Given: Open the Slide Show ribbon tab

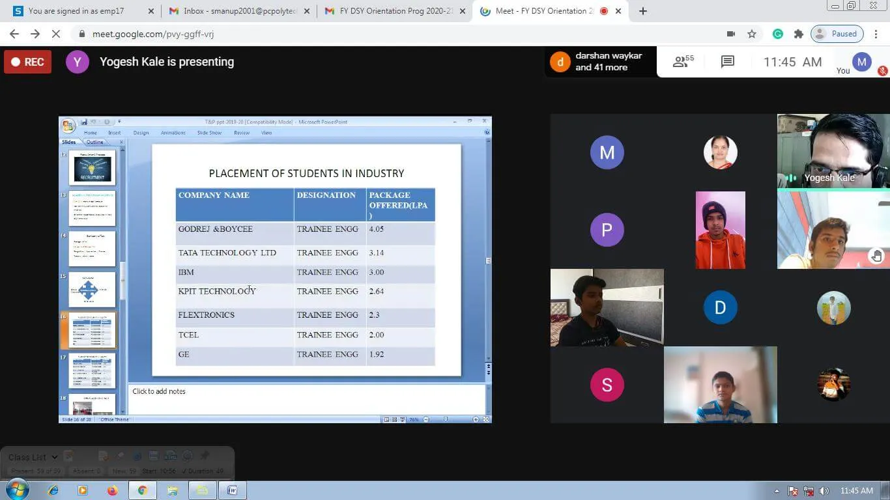Looking at the screenshot, I should 210,133.
